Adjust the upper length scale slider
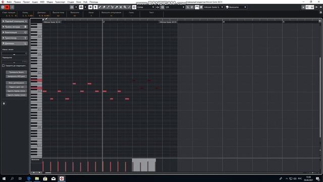The width and height of the screenshot is (323, 182). (15, 54)
